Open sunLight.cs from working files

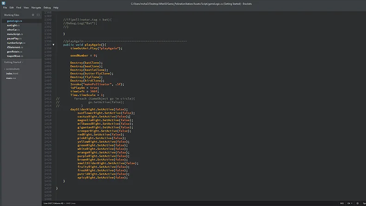13,25
